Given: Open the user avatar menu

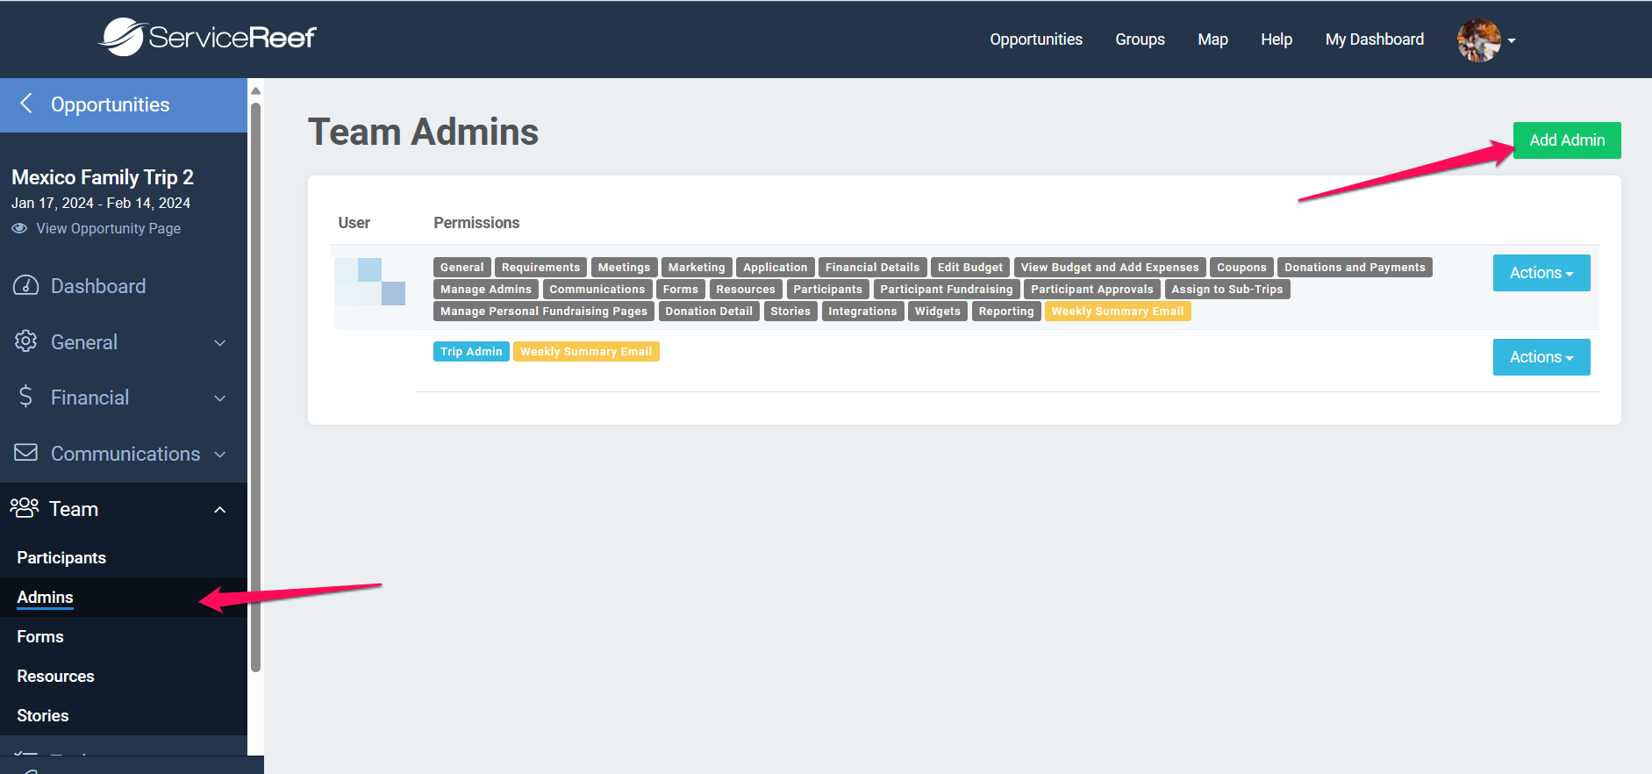Looking at the screenshot, I should [1479, 40].
